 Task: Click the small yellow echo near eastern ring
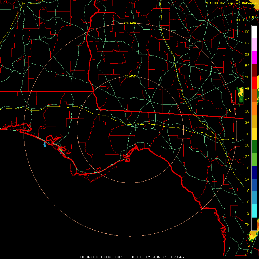coord(230,110)
